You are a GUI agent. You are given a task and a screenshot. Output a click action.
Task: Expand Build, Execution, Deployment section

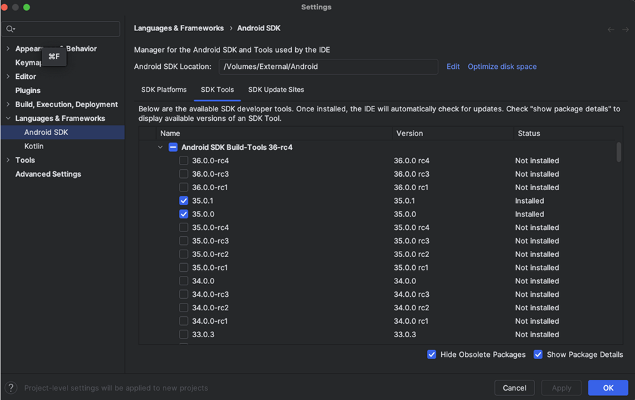[x=8, y=105]
